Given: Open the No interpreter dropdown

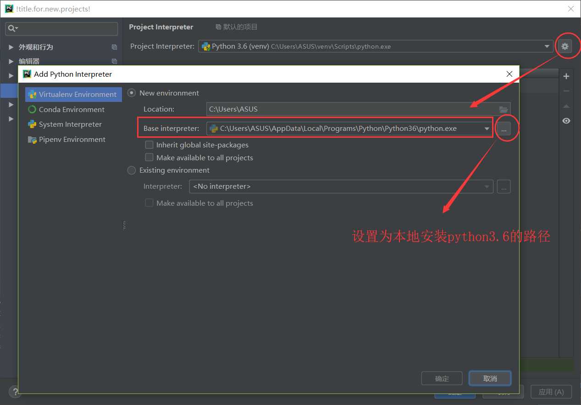Looking at the screenshot, I should coord(341,186).
